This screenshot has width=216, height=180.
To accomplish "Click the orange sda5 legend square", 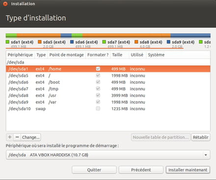I will tap(40, 42).
